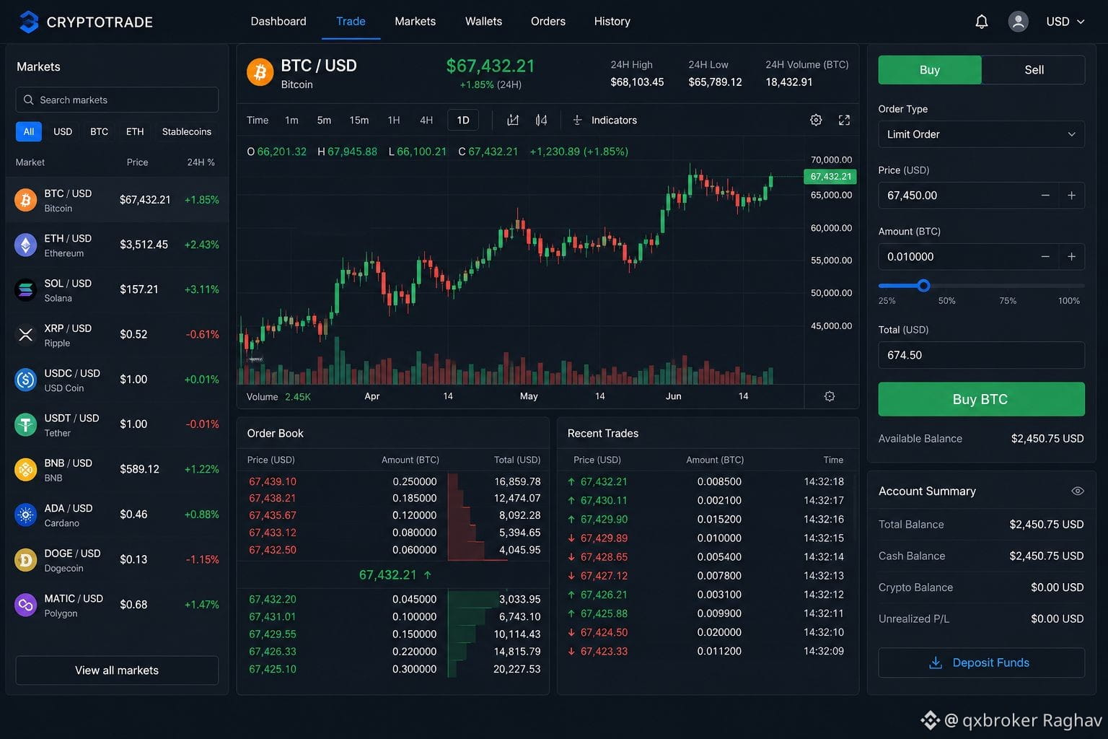Open the chart axis settings gear
The width and height of the screenshot is (1108, 739).
click(x=830, y=396)
